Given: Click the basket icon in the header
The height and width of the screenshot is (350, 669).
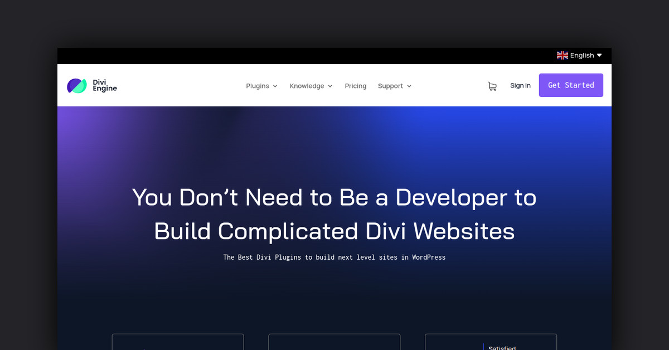Looking at the screenshot, I should coord(492,86).
